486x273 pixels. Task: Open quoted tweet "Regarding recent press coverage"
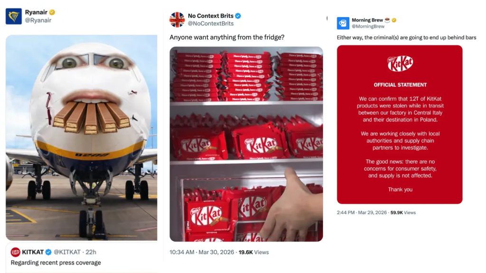tap(56, 263)
